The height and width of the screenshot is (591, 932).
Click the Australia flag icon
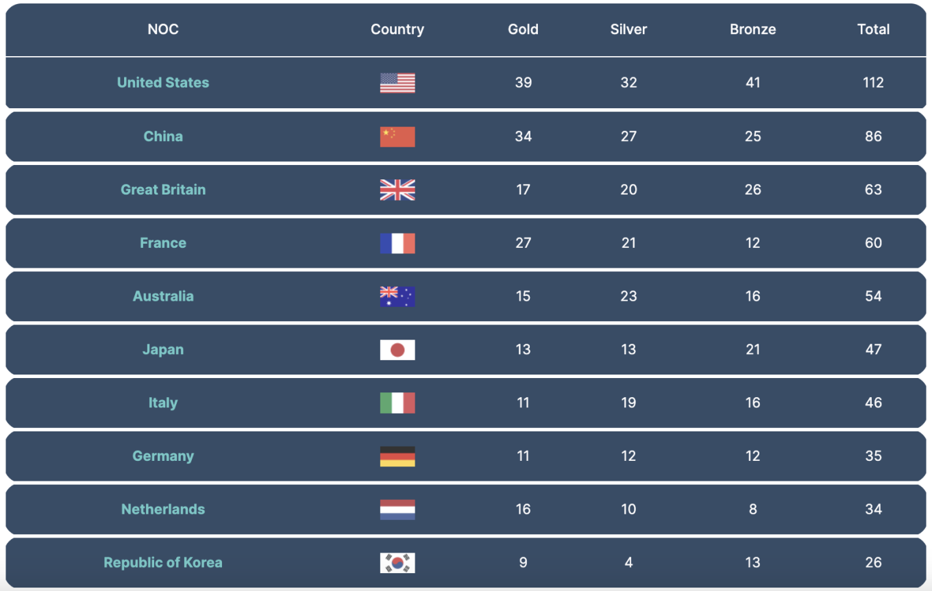[x=397, y=297]
